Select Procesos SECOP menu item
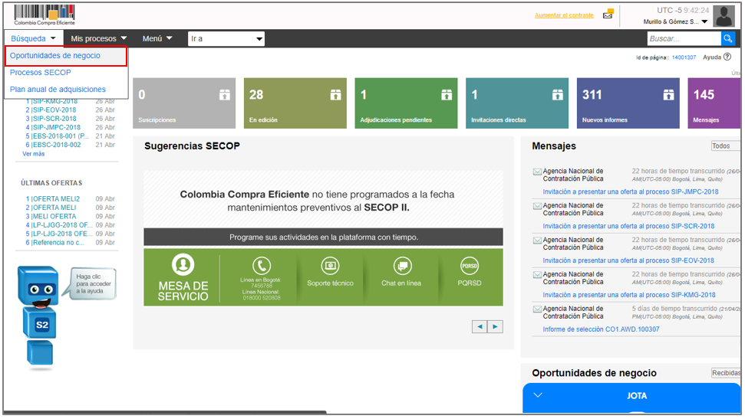This screenshot has width=745, height=419. (41, 73)
